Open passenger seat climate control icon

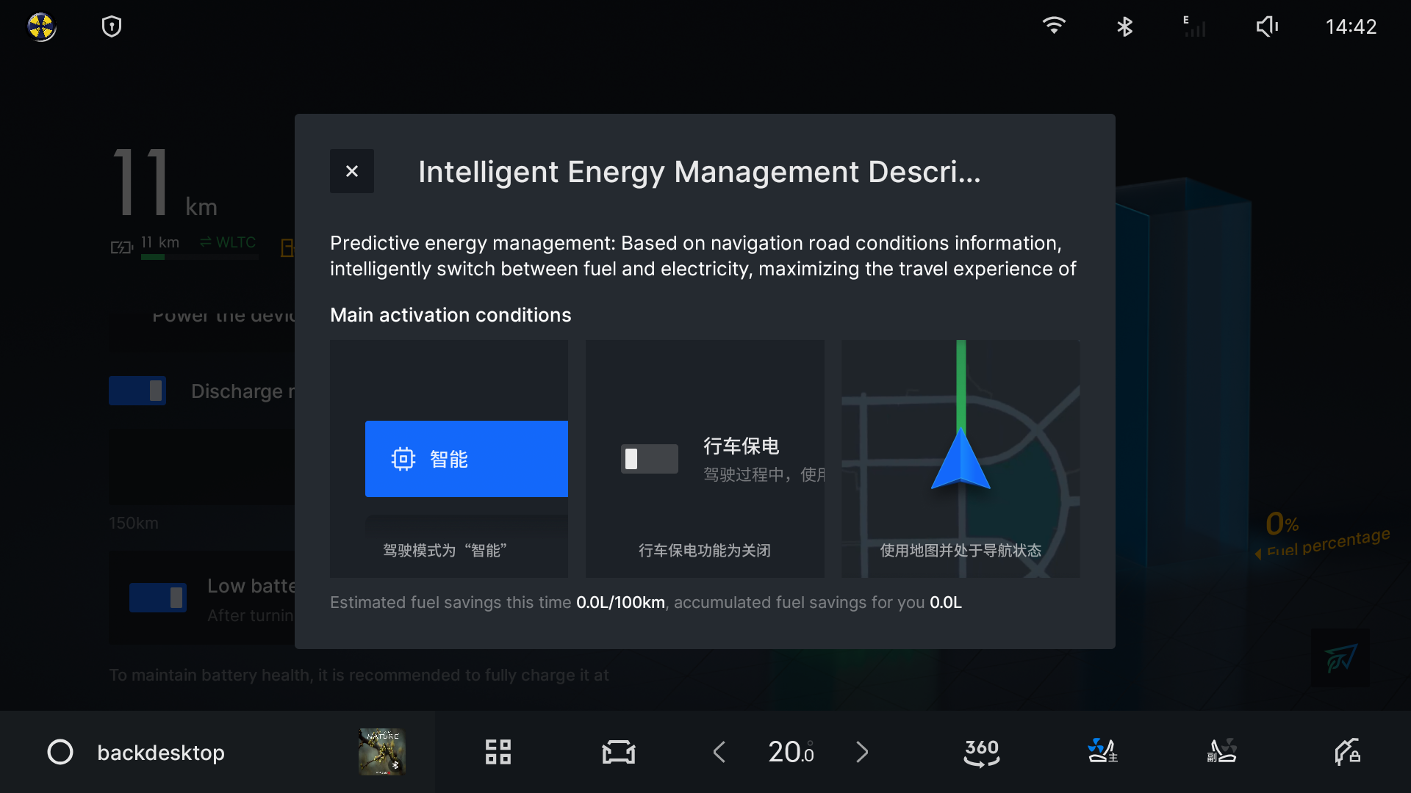click(x=1222, y=752)
